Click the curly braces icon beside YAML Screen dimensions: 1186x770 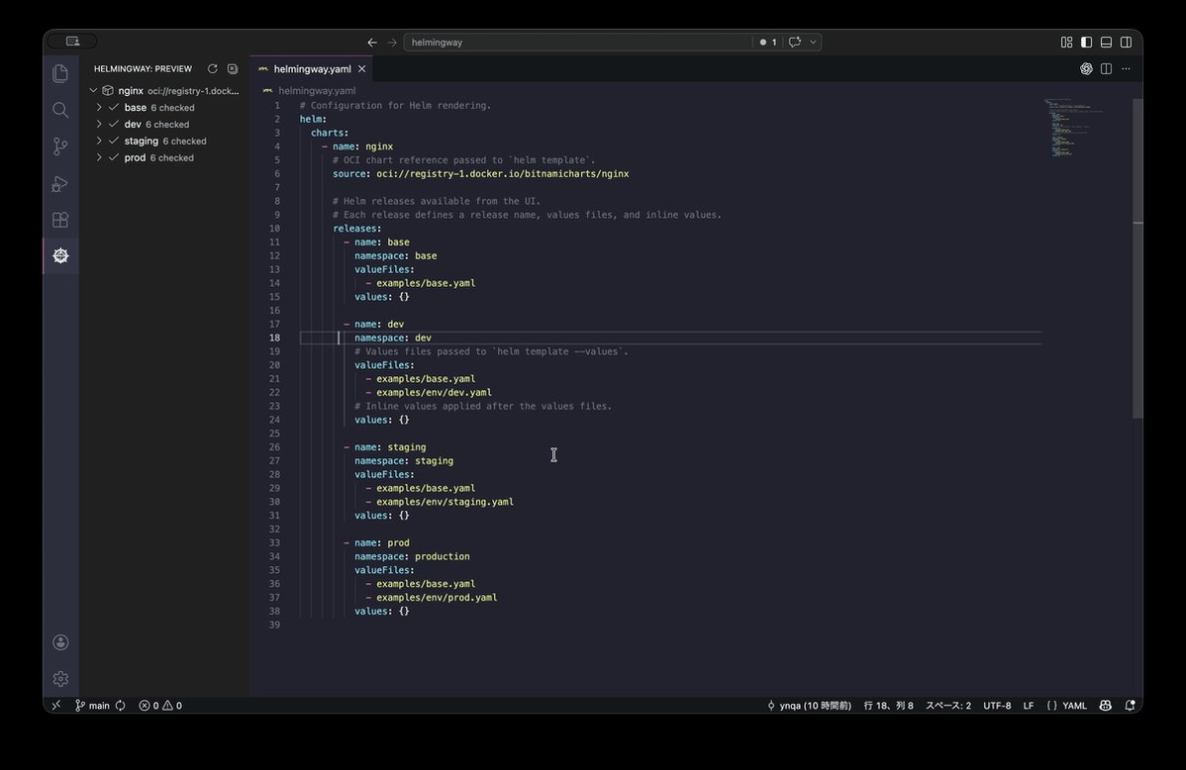click(1052, 705)
